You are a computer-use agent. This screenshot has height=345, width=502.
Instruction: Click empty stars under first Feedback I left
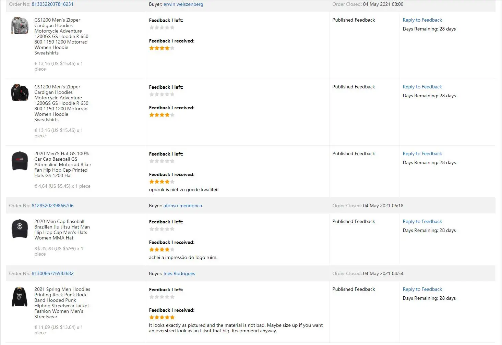162,27
